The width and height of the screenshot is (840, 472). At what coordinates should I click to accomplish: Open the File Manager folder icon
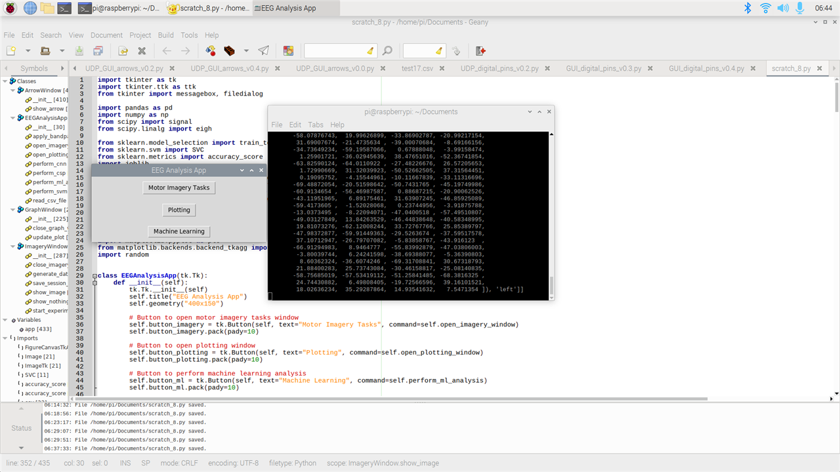(47, 8)
